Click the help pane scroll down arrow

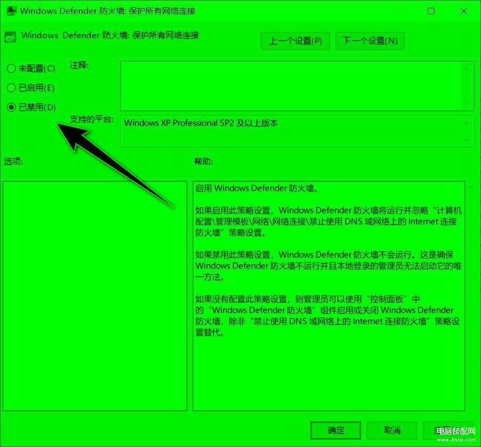pos(471,405)
